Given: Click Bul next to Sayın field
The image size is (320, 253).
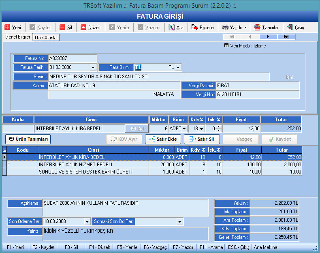Looking at the screenshot, I should pyautogui.click(x=289, y=77).
